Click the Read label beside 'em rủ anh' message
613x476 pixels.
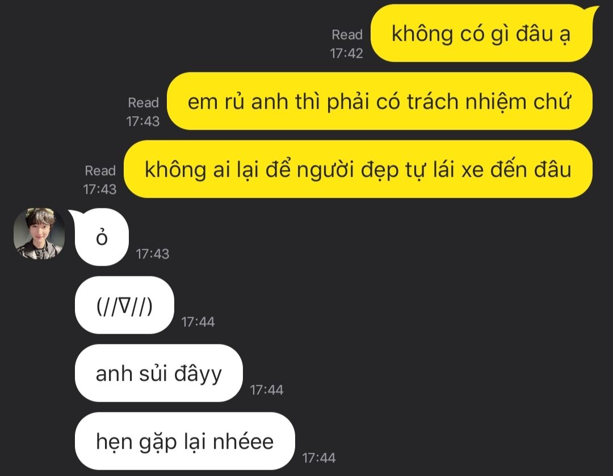tap(143, 103)
